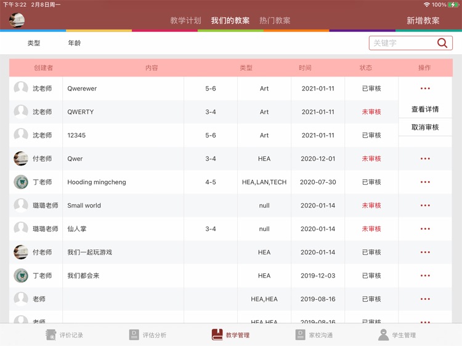Open more actions for 2019-08-16 已审核 row
Viewport: 462px width, 346px height.
point(425,299)
